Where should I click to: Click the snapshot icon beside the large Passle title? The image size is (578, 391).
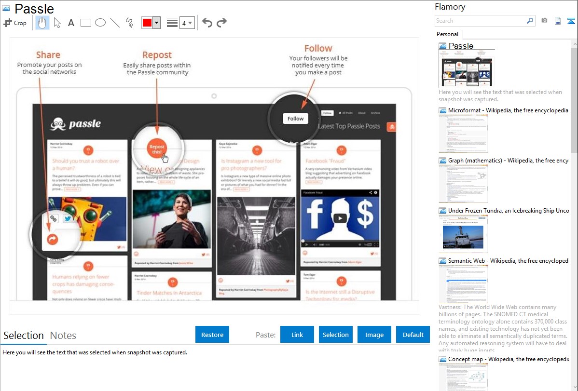click(6, 9)
